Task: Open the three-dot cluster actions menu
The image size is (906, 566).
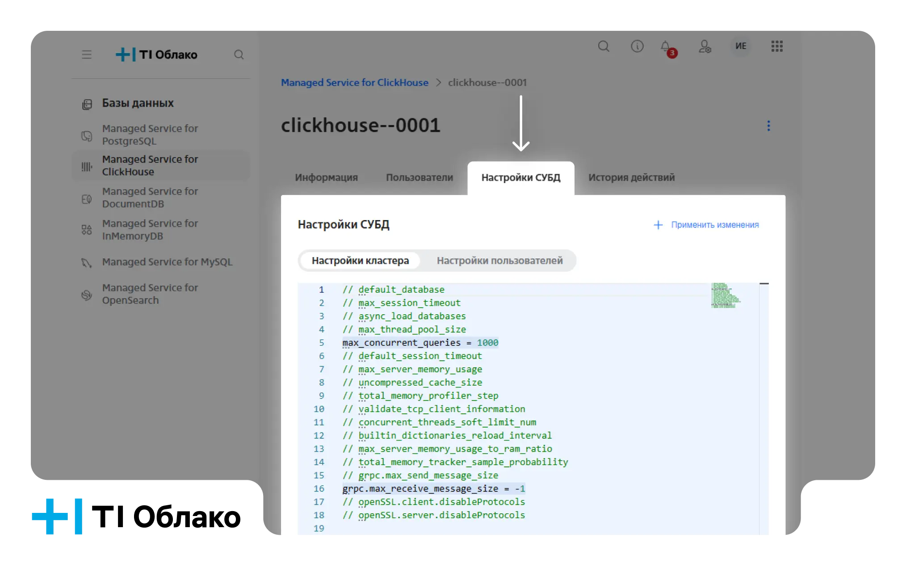Action: point(768,126)
